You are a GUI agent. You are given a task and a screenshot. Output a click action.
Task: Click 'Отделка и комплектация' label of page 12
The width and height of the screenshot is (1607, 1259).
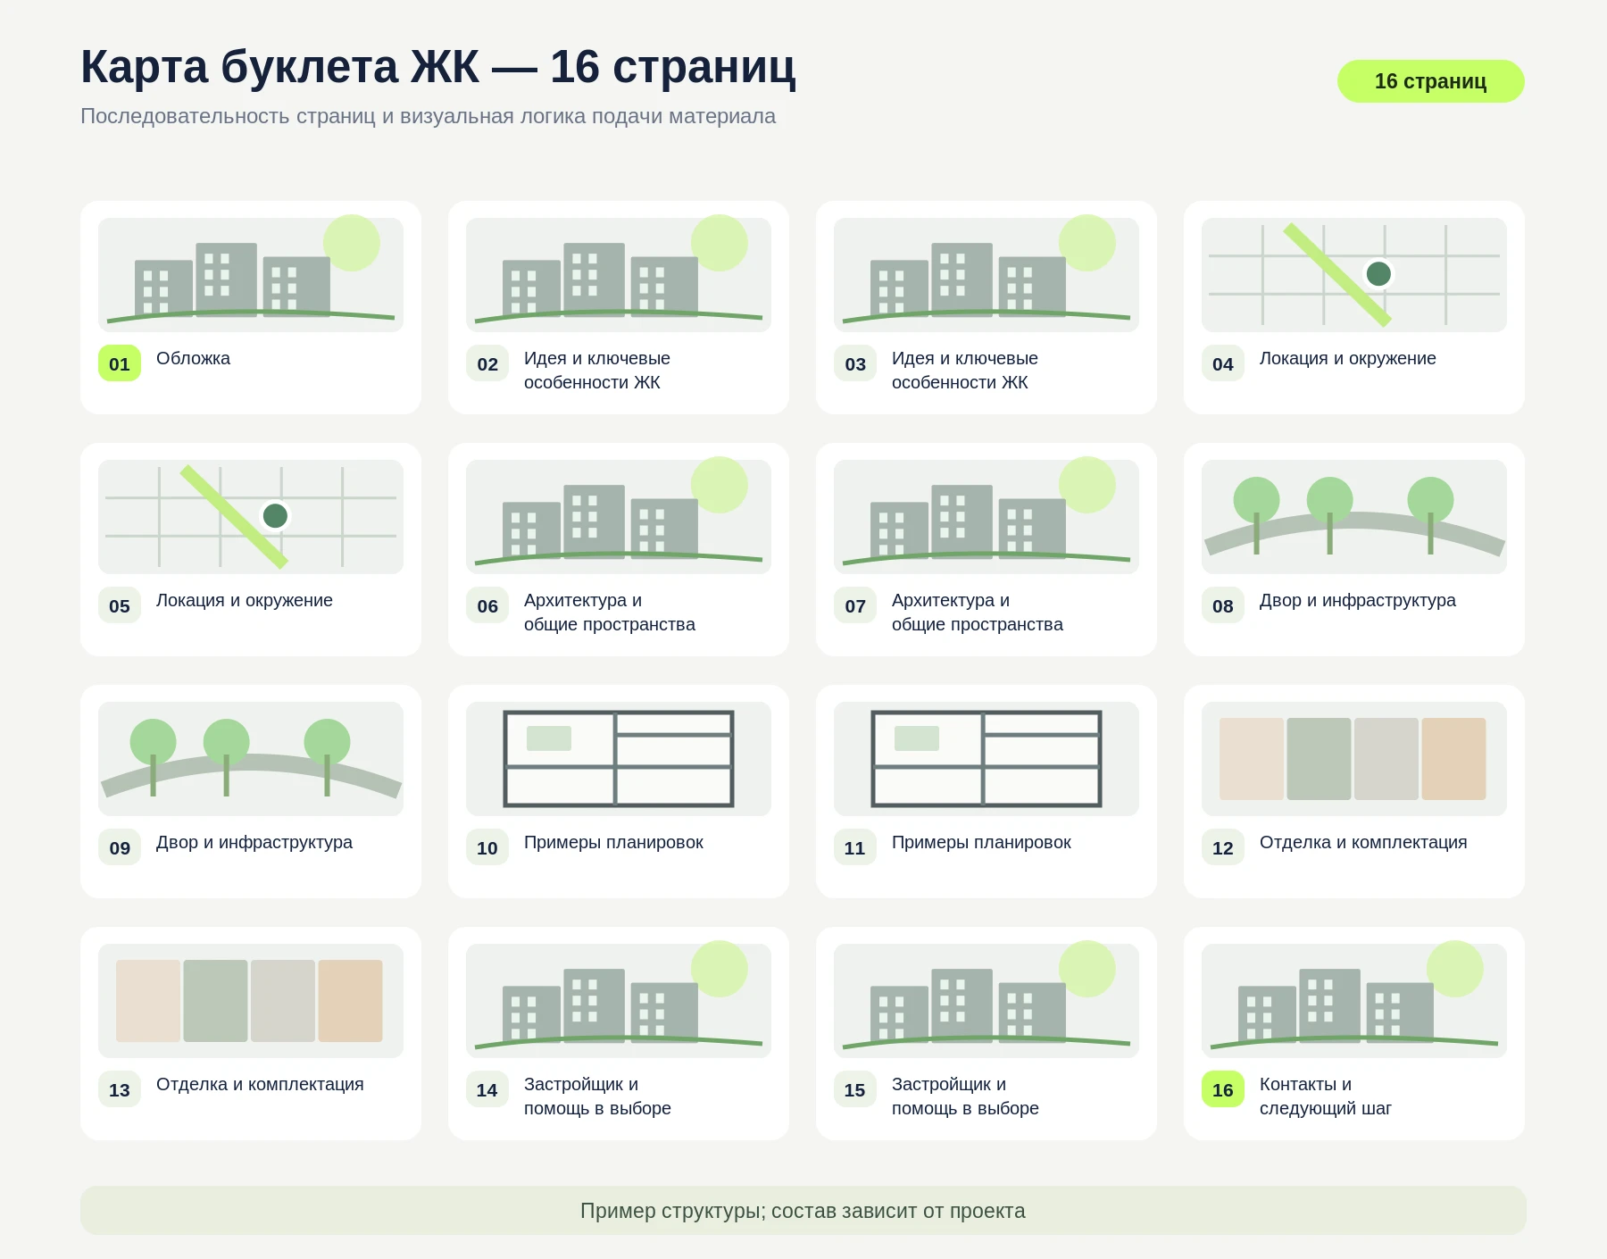[x=1363, y=842]
